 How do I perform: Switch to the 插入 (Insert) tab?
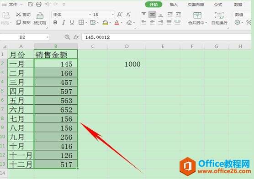pos(174,5)
